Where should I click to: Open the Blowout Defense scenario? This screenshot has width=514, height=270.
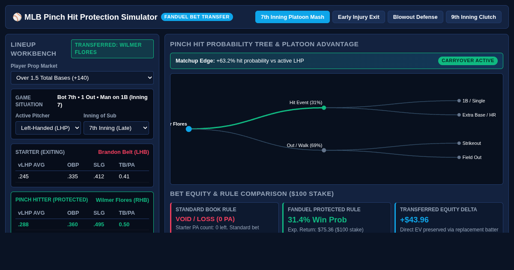[415, 17]
